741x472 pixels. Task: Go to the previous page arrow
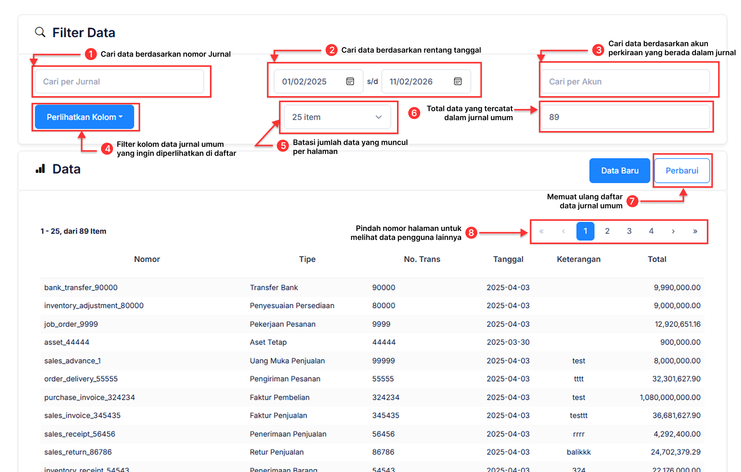click(563, 231)
